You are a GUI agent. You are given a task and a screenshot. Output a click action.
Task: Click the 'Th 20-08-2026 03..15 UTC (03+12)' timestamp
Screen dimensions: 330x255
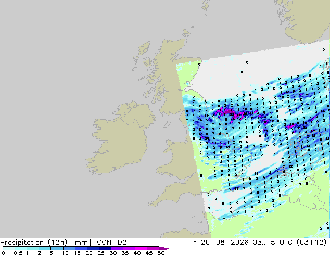[258, 243]
